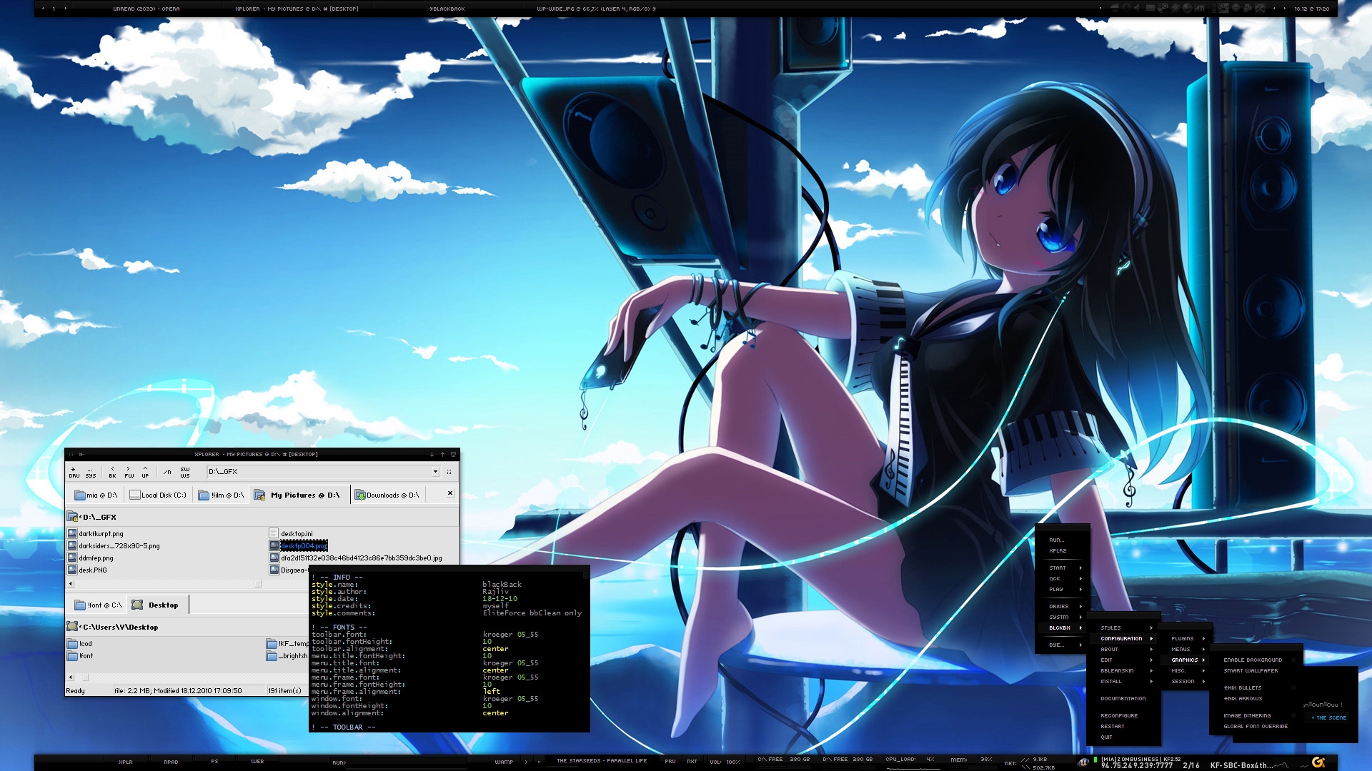Expand the Start submenu

point(1062,568)
